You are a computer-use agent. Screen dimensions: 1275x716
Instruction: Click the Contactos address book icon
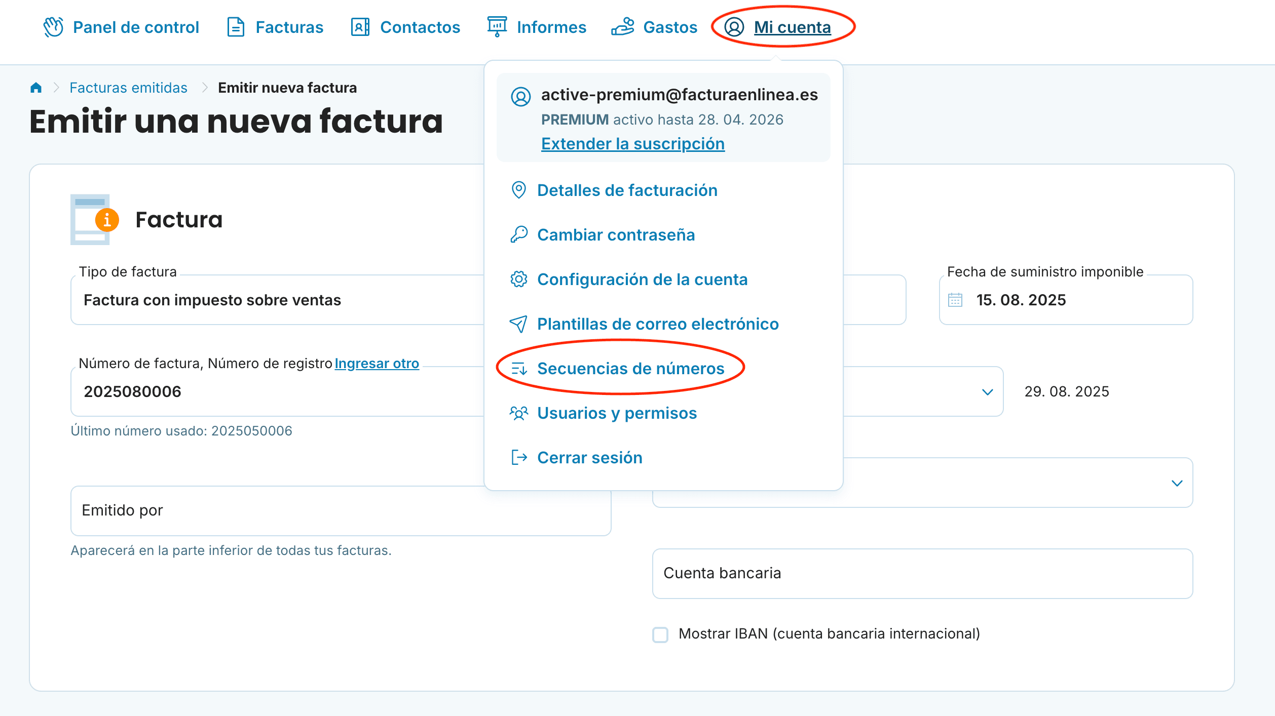pos(360,27)
